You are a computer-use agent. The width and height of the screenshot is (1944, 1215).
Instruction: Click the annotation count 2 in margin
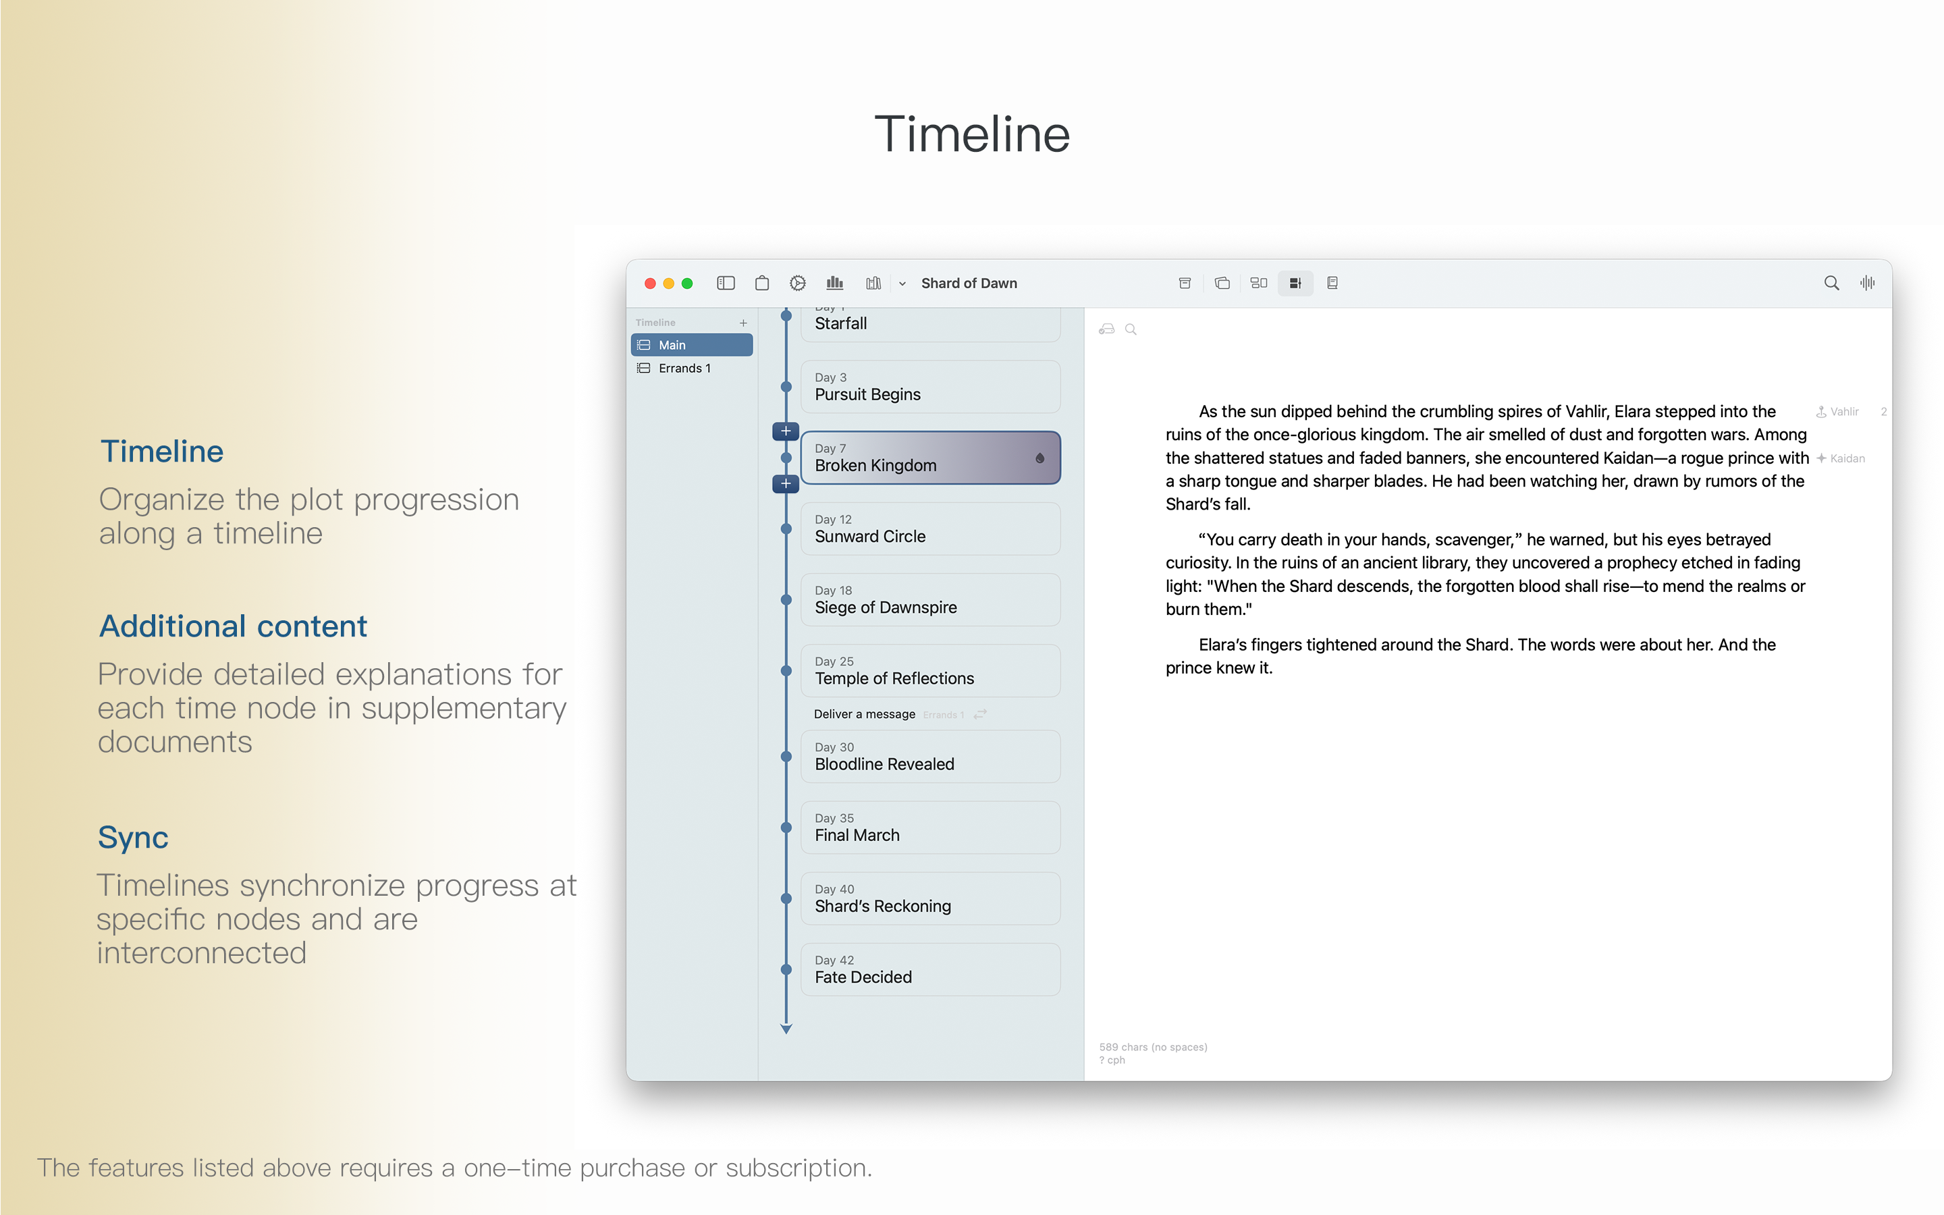[1883, 412]
